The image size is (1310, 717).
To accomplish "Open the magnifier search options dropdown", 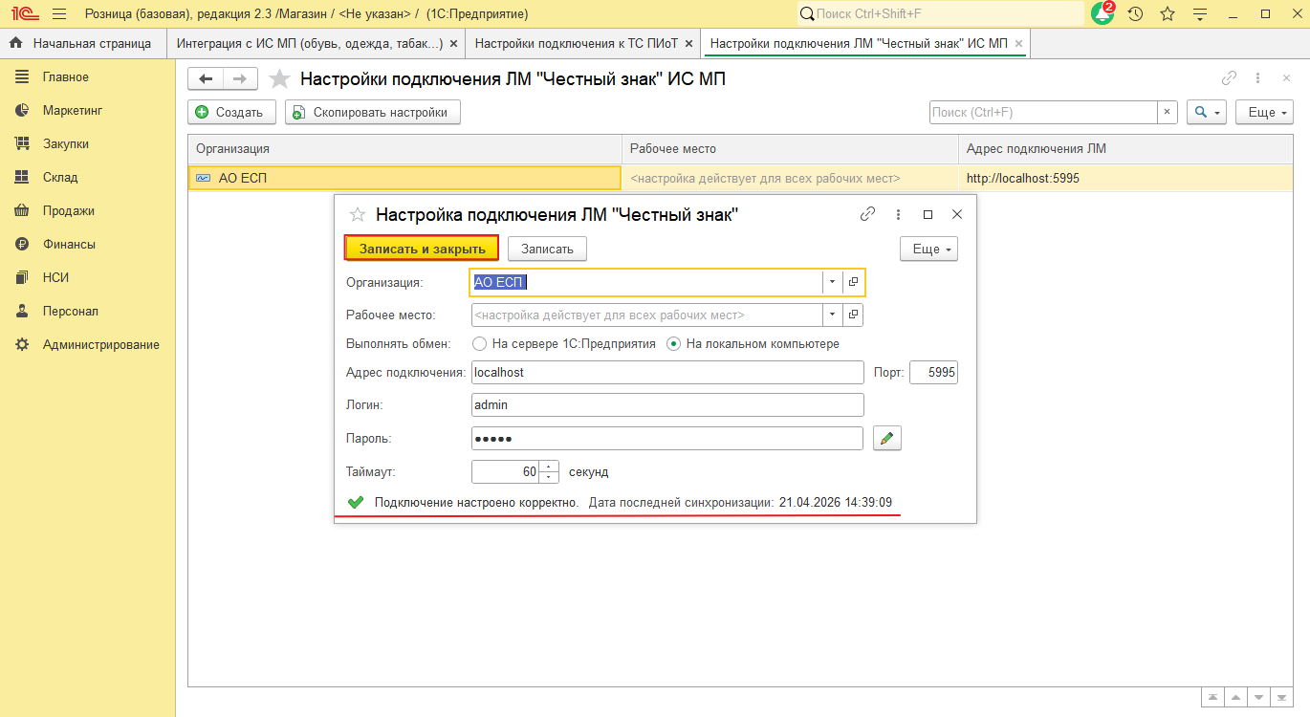I will point(1206,112).
